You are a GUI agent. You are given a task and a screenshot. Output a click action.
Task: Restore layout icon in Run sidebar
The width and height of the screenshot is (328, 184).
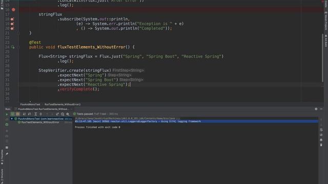tap(7, 148)
